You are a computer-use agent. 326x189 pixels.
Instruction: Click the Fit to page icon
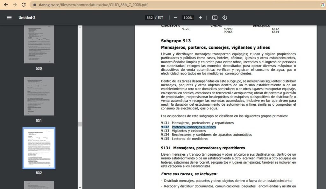215,17
